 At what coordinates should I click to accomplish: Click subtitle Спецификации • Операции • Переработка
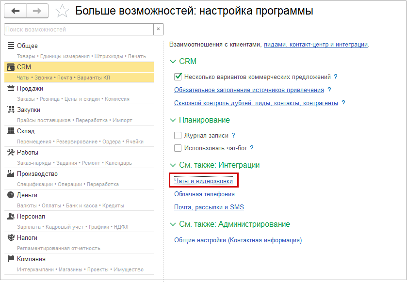pyautogui.click(x=68, y=184)
